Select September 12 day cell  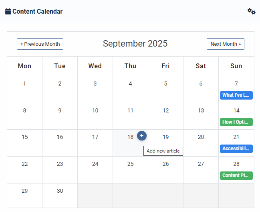pyautogui.click(x=165, y=116)
